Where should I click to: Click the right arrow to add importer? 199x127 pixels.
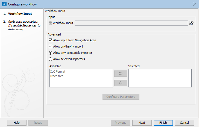click(x=121, y=73)
